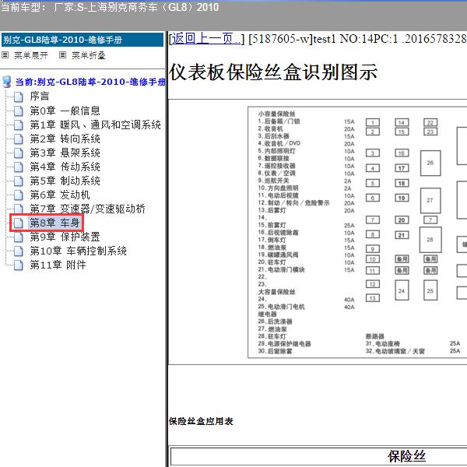
Task: Click page icon beside 第5章
Action: coord(19,181)
